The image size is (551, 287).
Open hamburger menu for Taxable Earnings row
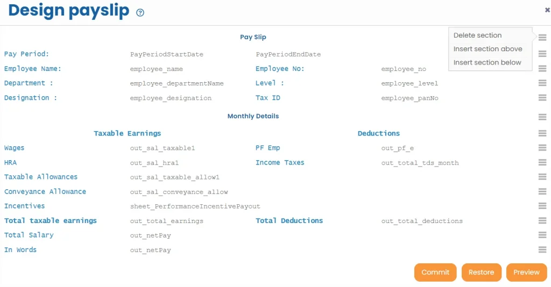[x=542, y=133]
